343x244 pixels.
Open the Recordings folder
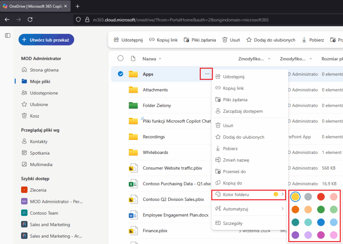[x=154, y=137]
